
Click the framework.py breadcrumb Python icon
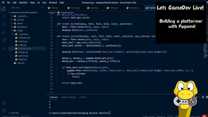click(58, 13)
